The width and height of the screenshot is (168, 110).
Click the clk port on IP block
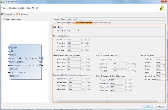(x=12, y=51)
